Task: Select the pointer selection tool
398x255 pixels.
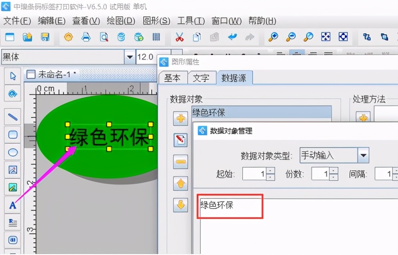Action: (x=13, y=76)
